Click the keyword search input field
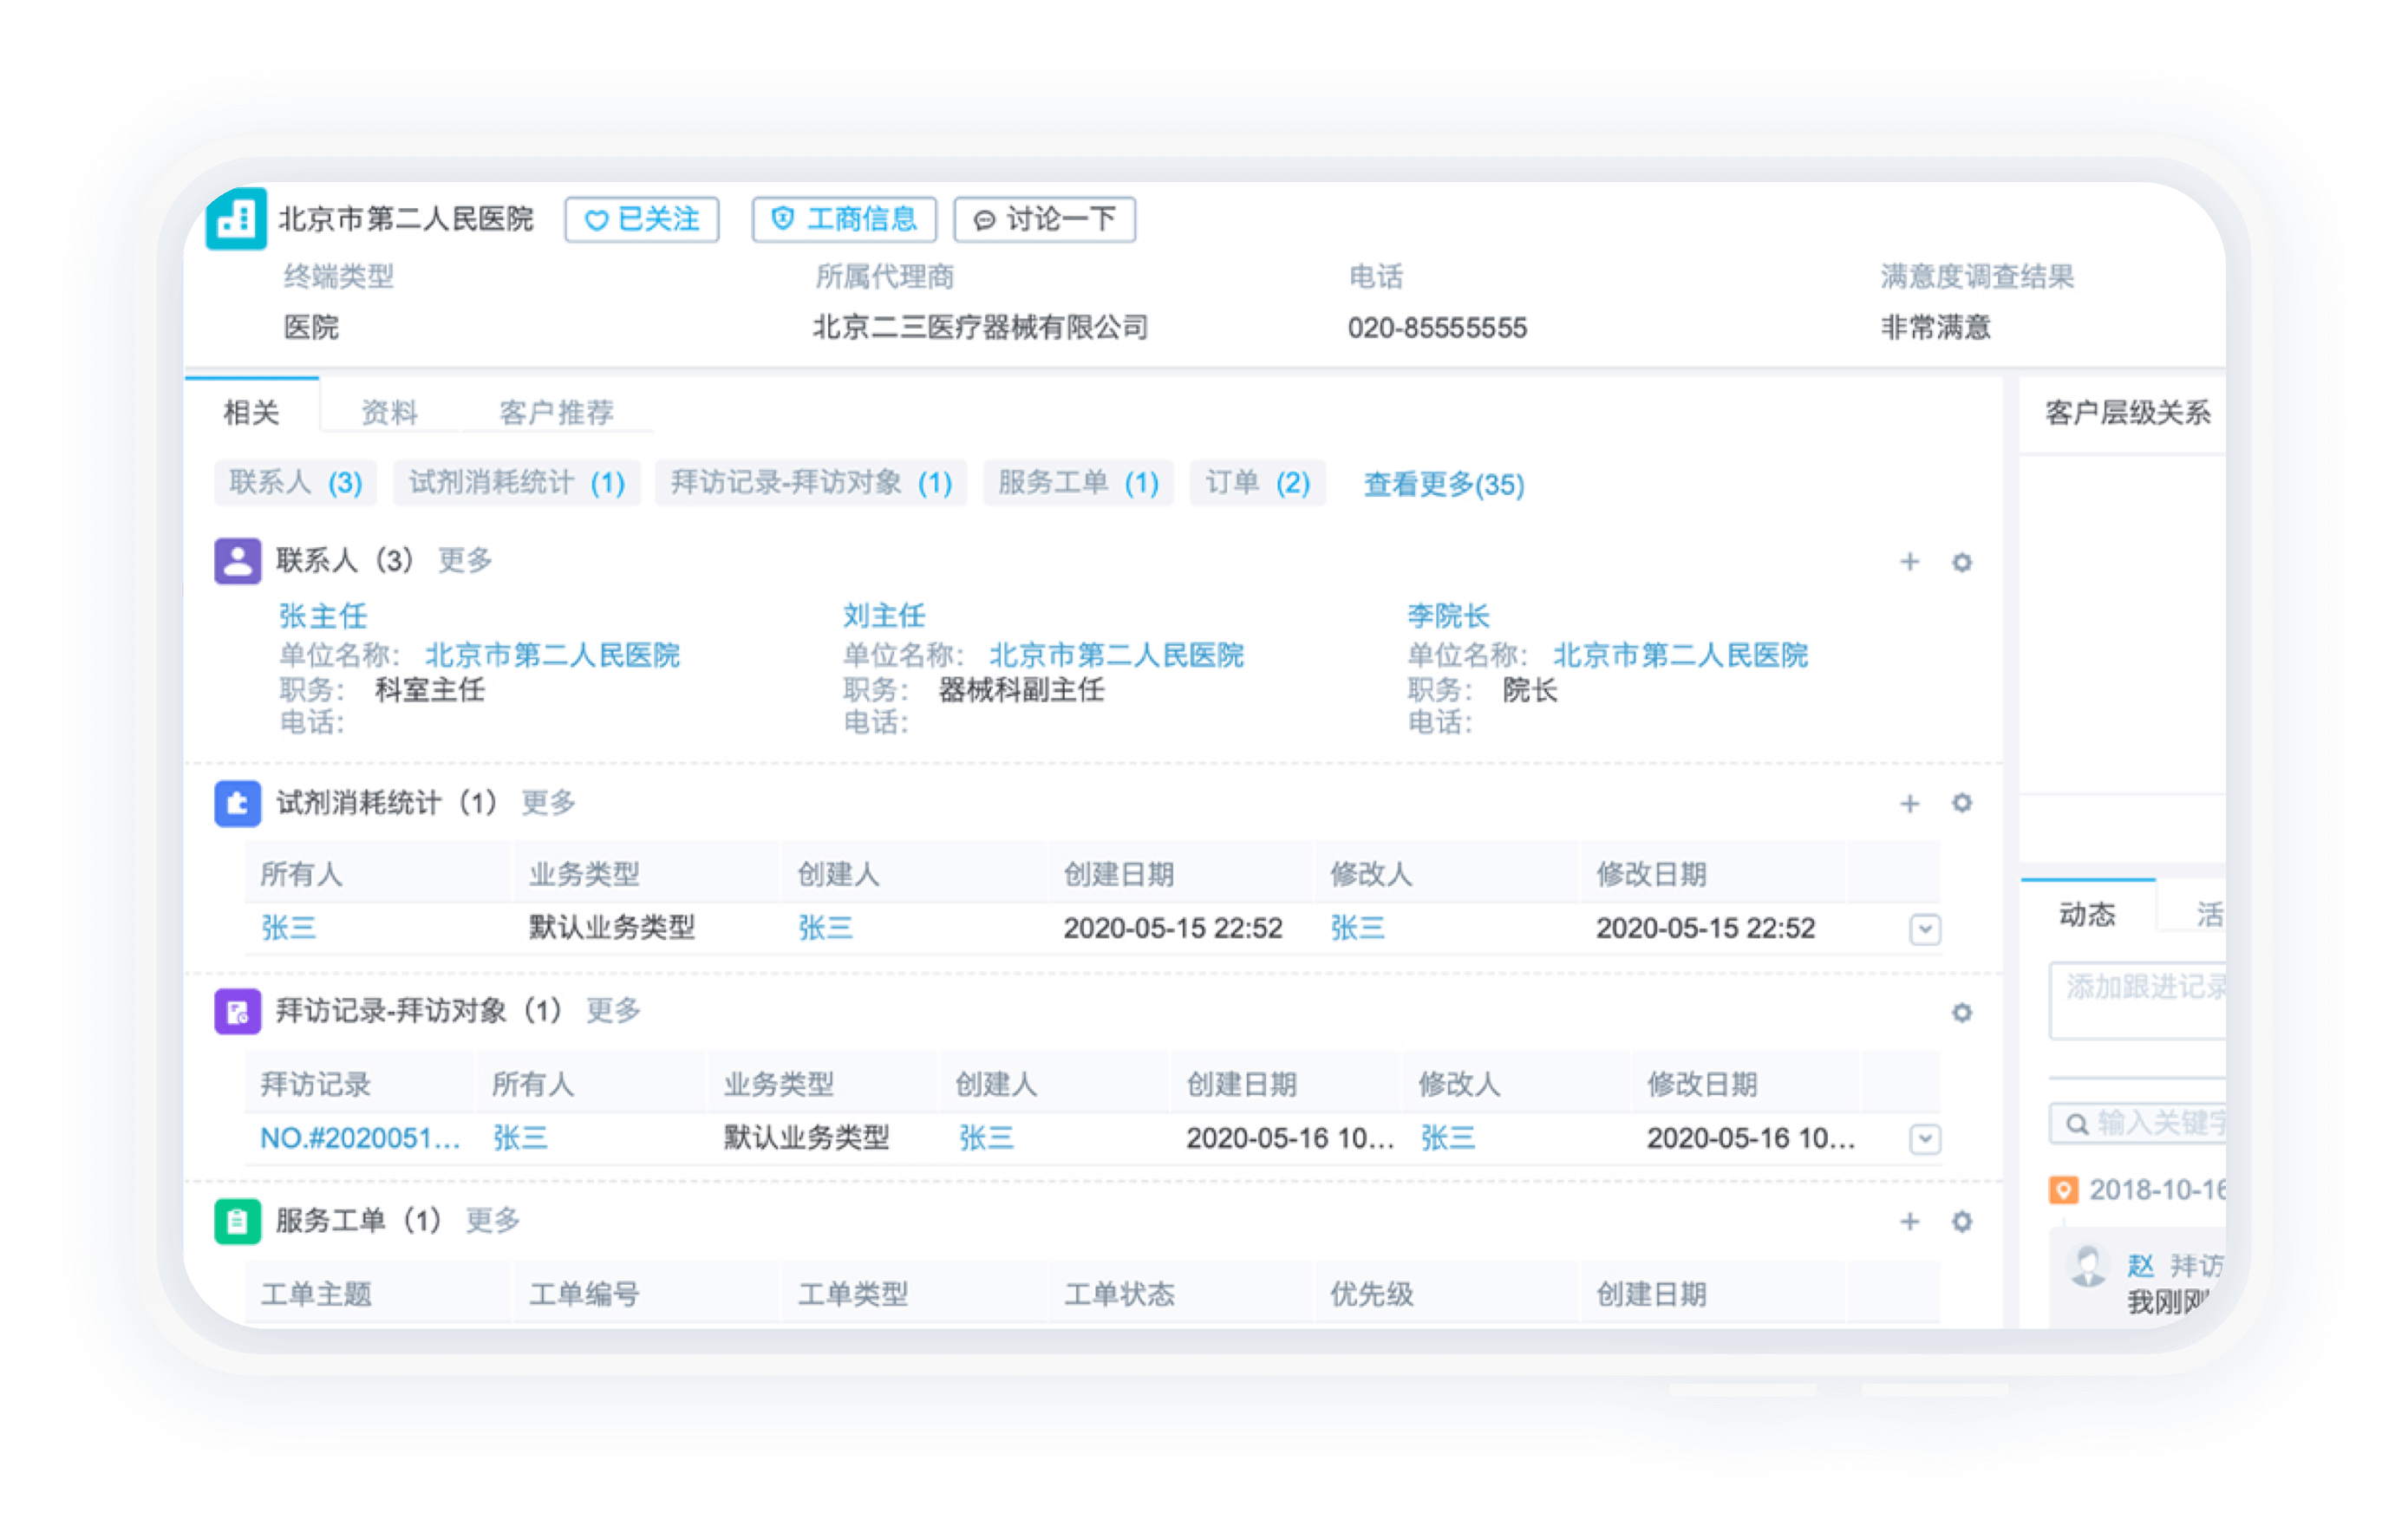This screenshot has width=2408, height=1532. click(2137, 1123)
